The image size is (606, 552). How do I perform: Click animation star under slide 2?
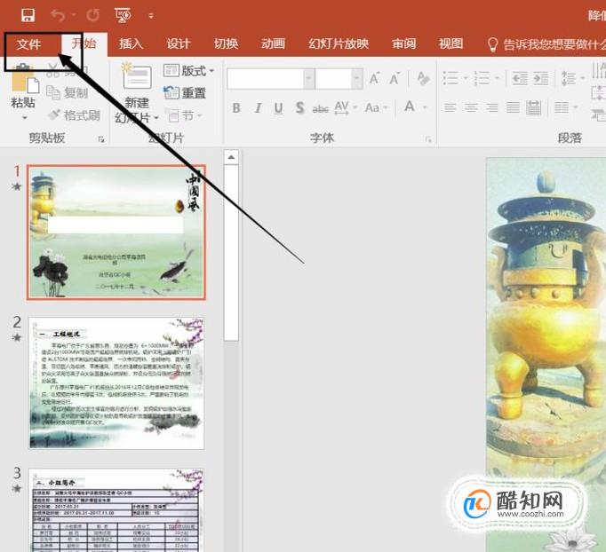point(17,338)
